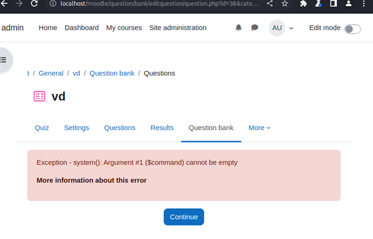The width and height of the screenshot is (373, 239).
Task: Open the Results tab
Action: [x=162, y=128]
